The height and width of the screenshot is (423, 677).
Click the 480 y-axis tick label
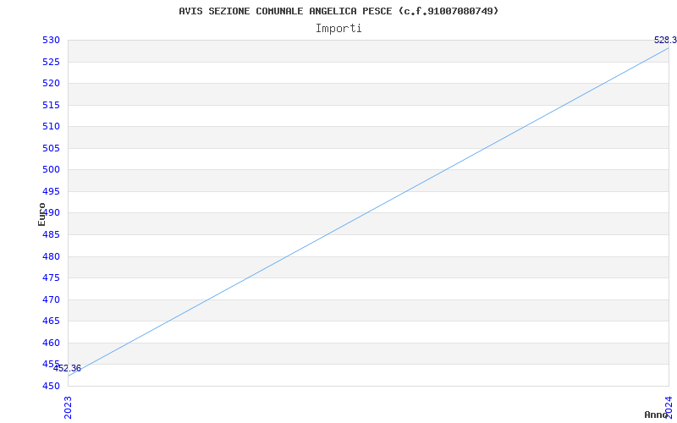51,256
